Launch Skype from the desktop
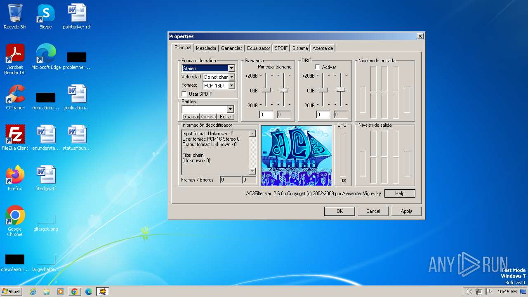The width and height of the screenshot is (528, 297). (x=45, y=16)
